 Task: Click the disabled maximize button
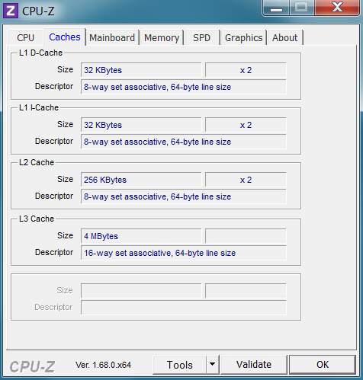pyautogui.click(x=302, y=8)
